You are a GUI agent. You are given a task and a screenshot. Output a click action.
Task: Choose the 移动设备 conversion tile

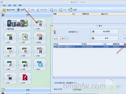point(18,24)
